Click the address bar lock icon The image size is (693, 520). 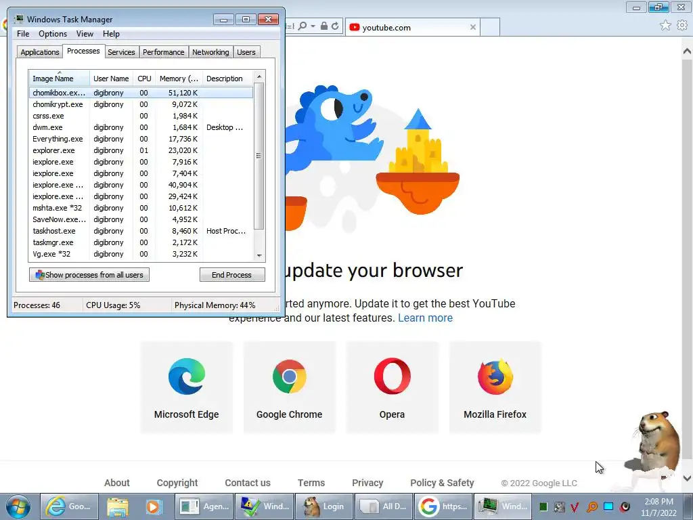tap(324, 26)
